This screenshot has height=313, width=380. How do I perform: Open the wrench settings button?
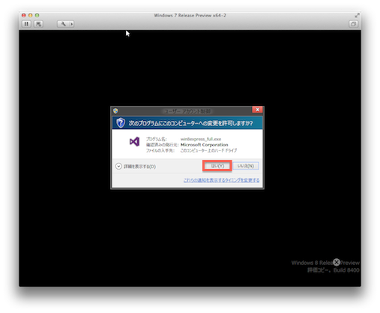click(63, 24)
